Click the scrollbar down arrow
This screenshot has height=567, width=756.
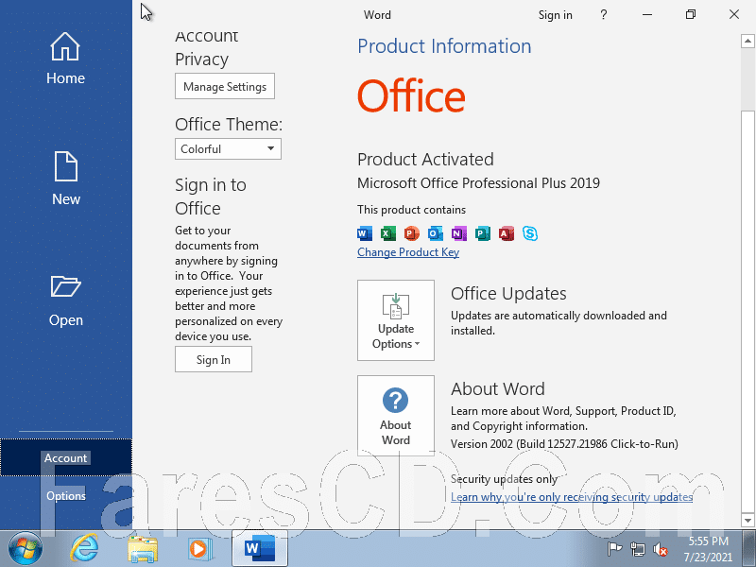747,521
